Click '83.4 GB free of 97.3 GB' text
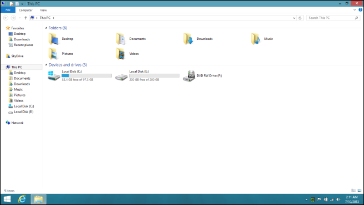 click(78, 80)
